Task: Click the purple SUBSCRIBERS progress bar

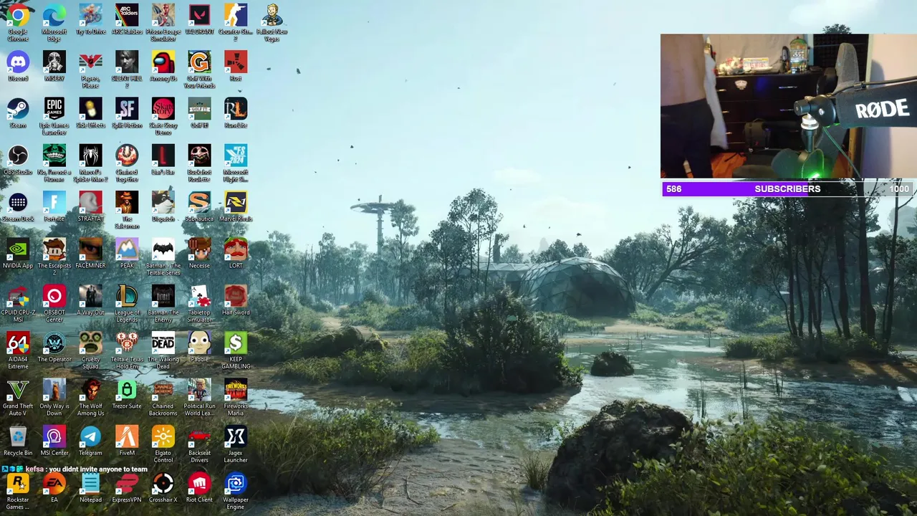Action: click(x=789, y=188)
